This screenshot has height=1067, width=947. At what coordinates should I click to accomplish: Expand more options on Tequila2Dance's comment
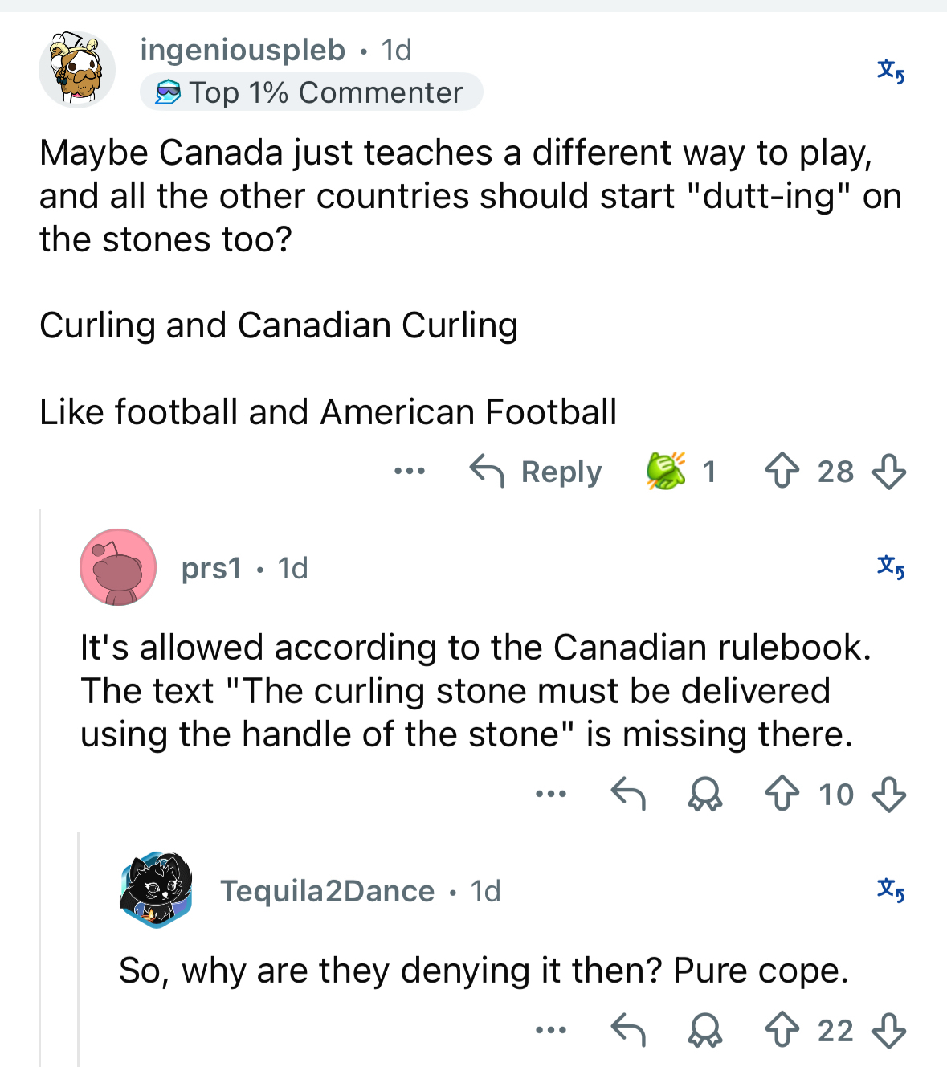tap(551, 1030)
